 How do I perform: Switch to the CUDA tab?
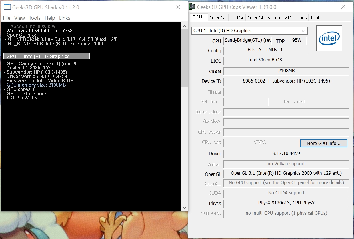click(x=237, y=18)
